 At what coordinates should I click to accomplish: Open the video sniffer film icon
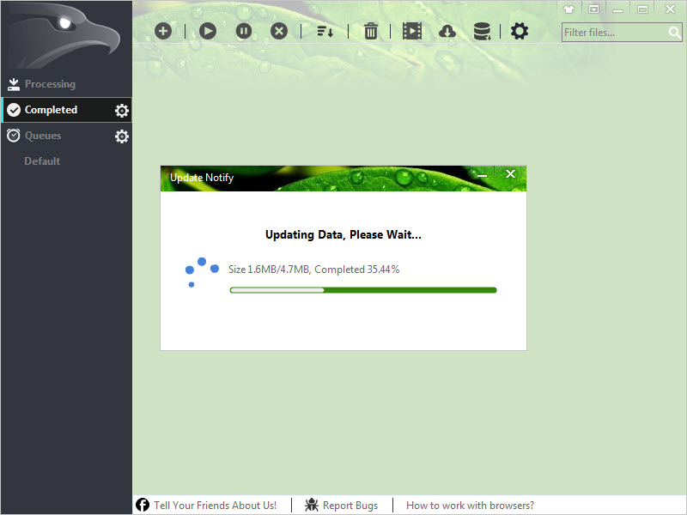point(412,31)
